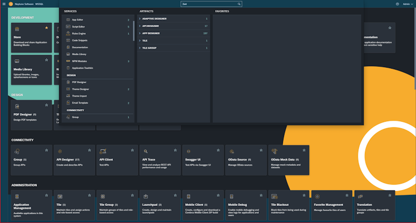Open the Tile Blackout tile
Image resolution: width=416 pixels, height=223 pixels.
[x=289, y=205]
